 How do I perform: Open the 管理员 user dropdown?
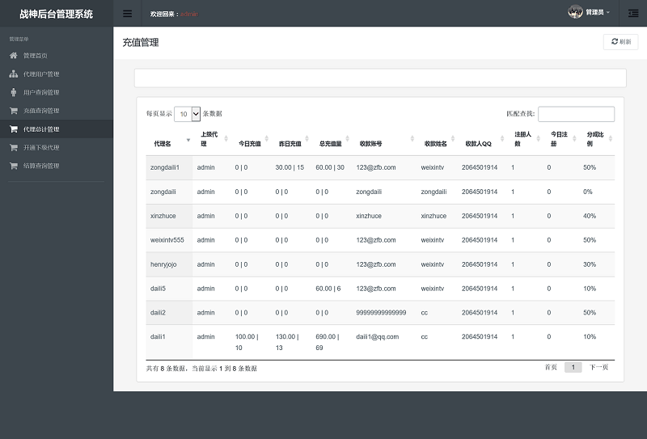point(598,12)
